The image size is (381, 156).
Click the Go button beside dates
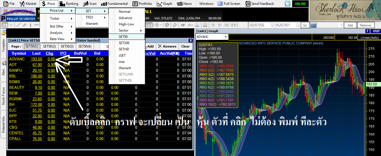[x=305, y=25]
